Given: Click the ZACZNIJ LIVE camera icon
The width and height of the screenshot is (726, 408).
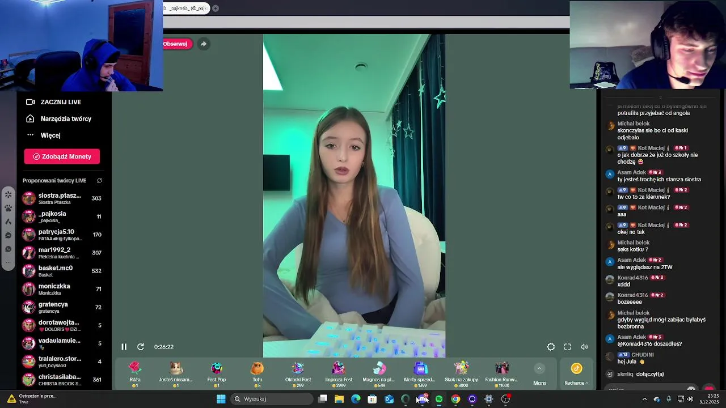Looking at the screenshot, I should click(31, 102).
